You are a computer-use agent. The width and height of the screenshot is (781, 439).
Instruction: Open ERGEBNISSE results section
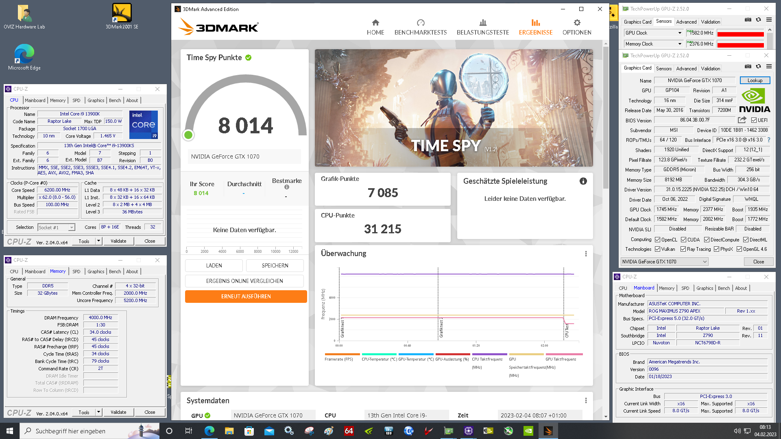pos(535,27)
